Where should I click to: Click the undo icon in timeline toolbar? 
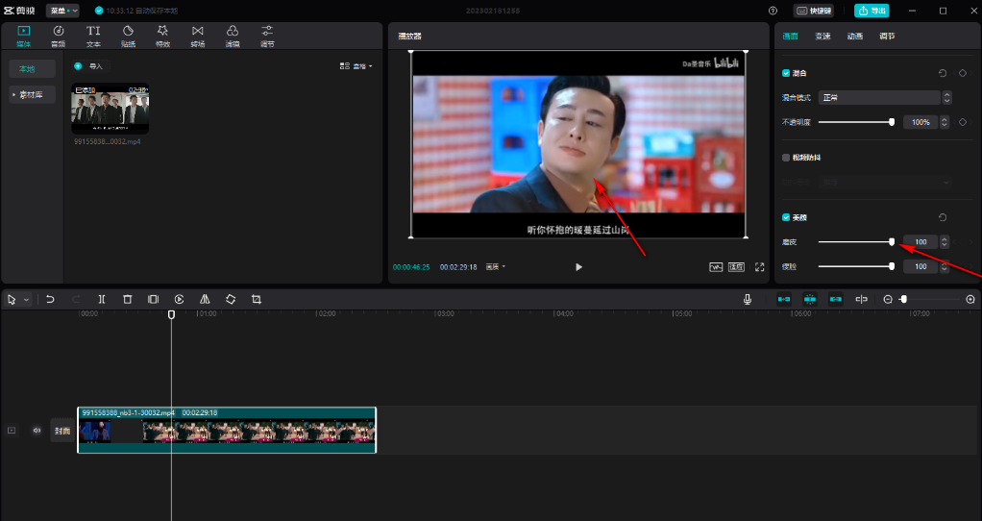point(50,299)
